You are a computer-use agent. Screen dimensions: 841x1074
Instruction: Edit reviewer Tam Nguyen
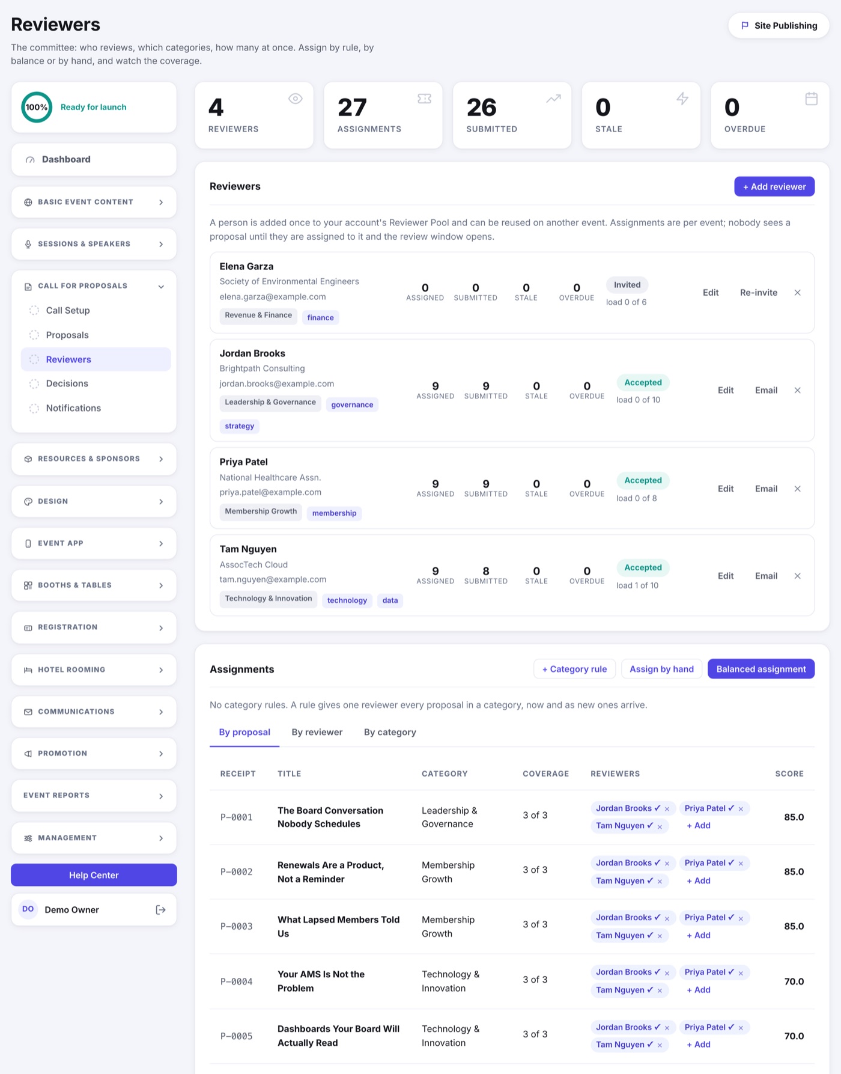[726, 576]
